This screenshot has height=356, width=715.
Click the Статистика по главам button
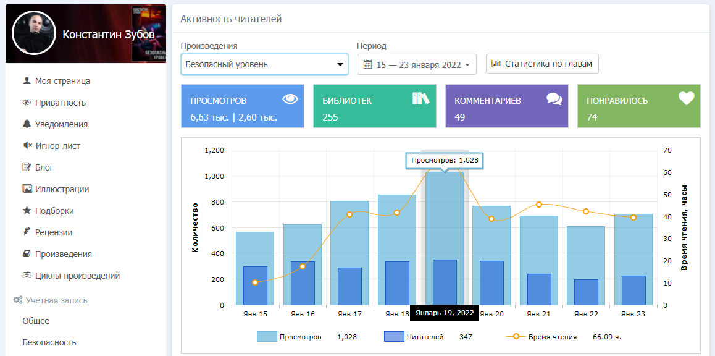click(542, 64)
